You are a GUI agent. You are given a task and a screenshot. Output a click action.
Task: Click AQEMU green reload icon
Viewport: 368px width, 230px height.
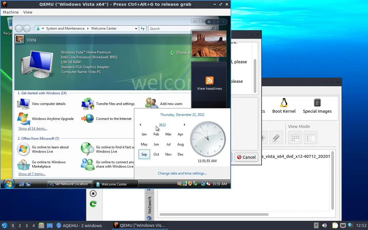(x=93, y=204)
